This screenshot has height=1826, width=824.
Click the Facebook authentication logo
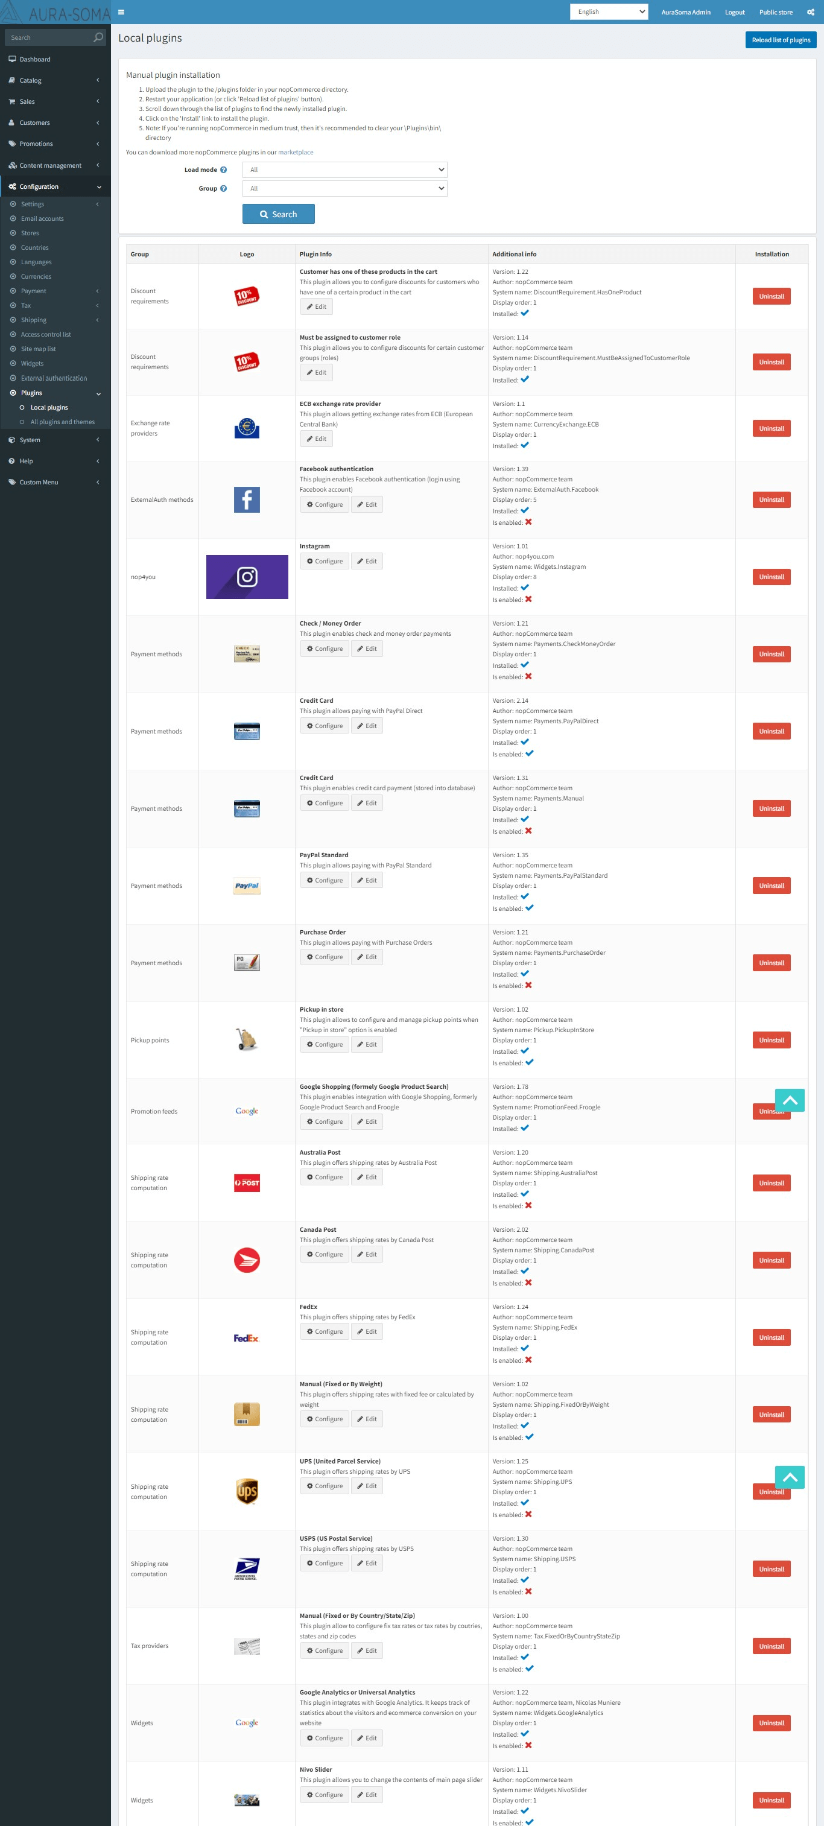coord(247,499)
